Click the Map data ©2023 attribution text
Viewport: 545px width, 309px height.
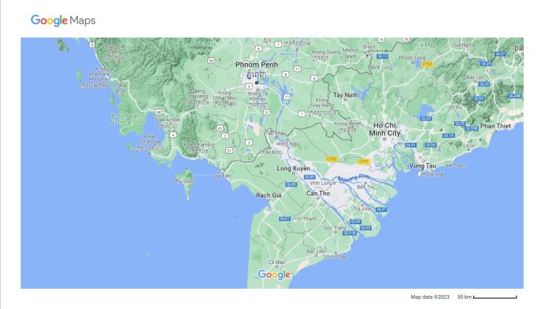[430, 297]
